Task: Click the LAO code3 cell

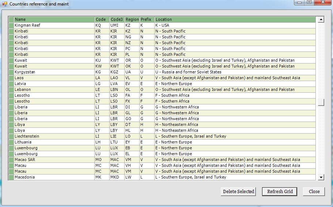Action: [x=117, y=78]
